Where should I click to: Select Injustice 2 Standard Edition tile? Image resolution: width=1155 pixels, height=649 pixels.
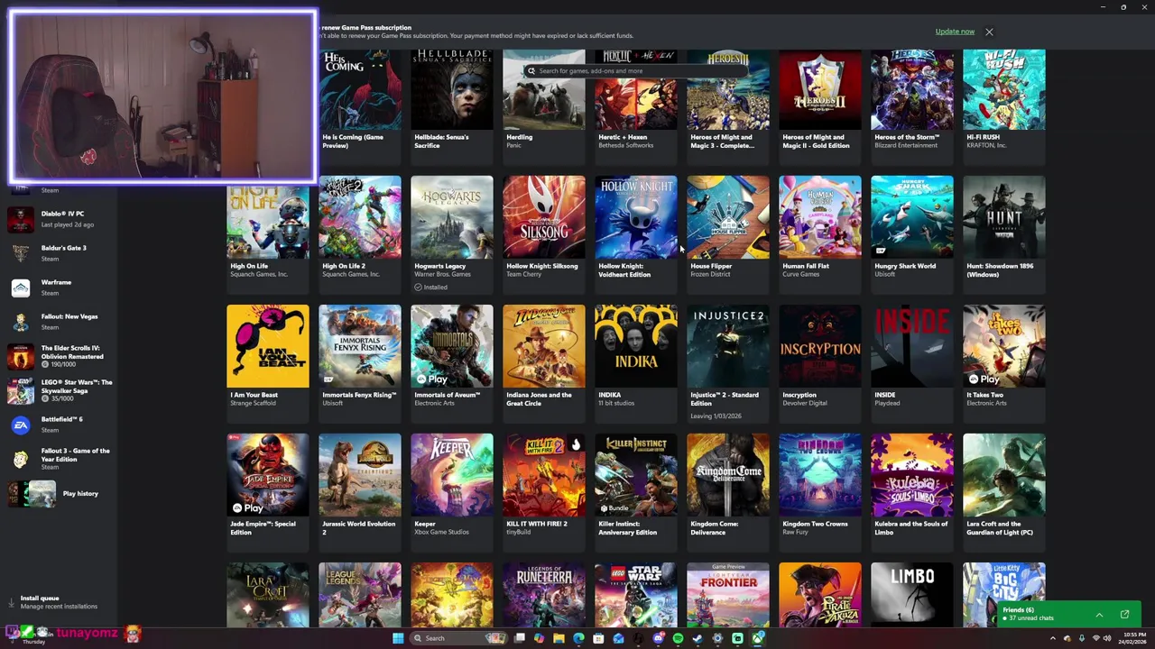coord(728,362)
